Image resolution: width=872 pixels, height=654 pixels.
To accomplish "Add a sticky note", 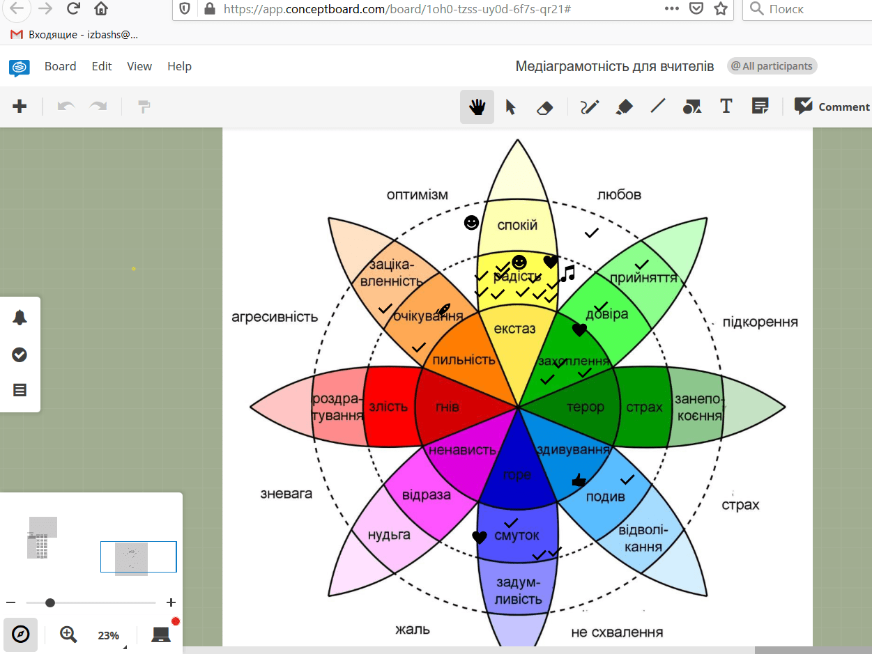I will click(x=760, y=106).
